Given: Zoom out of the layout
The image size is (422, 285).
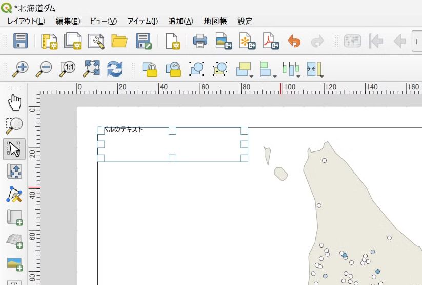Looking at the screenshot, I should (x=44, y=69).
